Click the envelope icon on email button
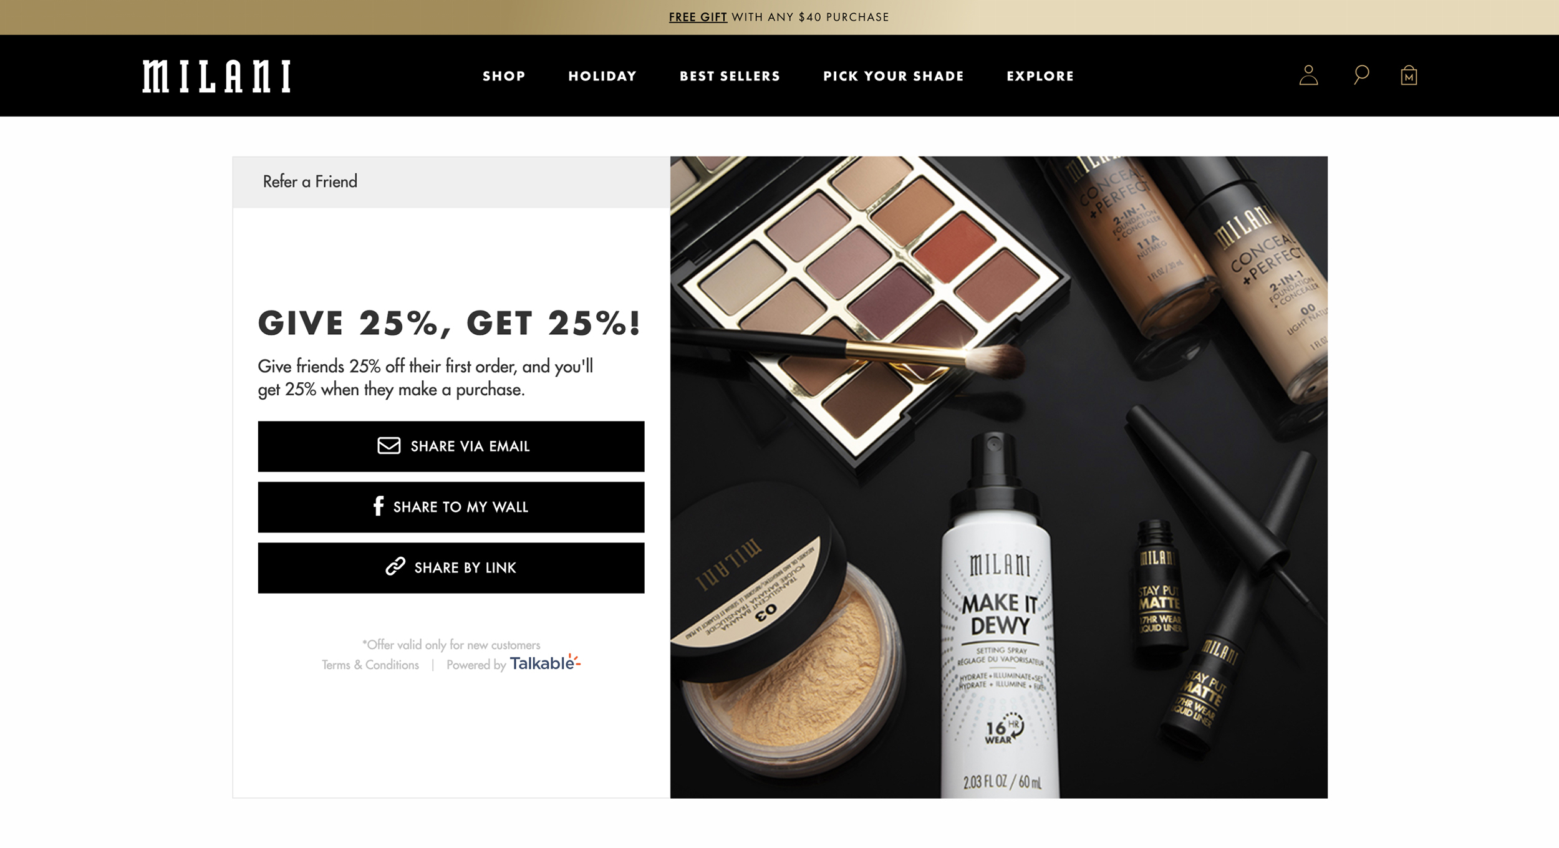The width and height of the screenshot is (1559, 848). [389, 446]
